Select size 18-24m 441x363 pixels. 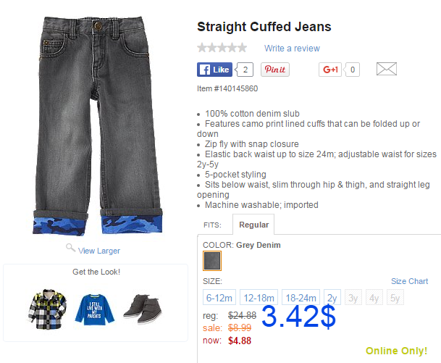[301, 297]
